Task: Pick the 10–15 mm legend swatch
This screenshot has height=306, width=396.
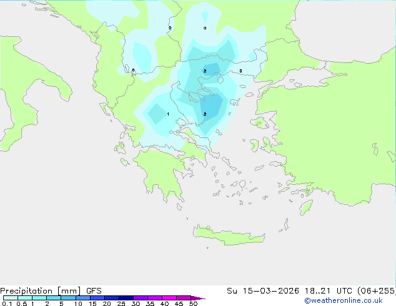Action: (83, 298)
